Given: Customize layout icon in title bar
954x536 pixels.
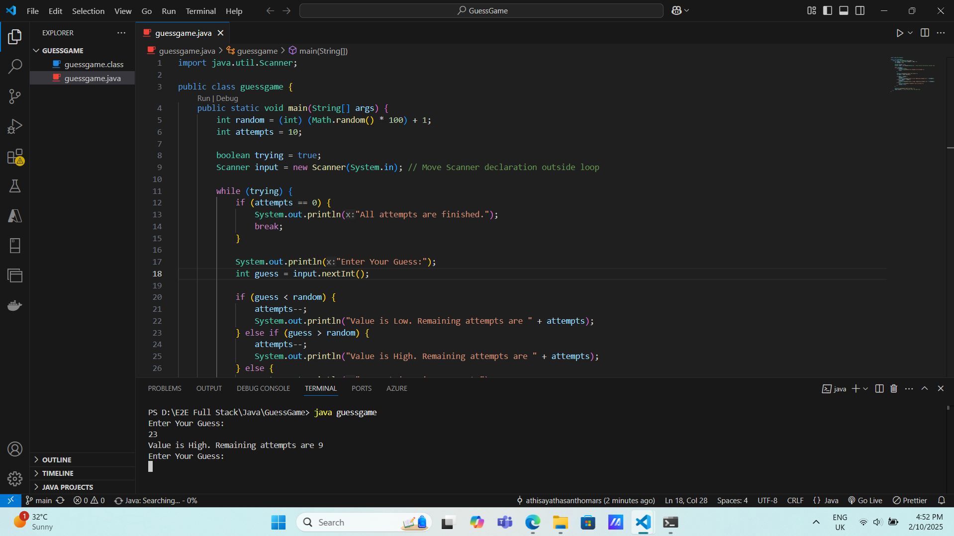Looking at the screenshot, I should [811, 10].
